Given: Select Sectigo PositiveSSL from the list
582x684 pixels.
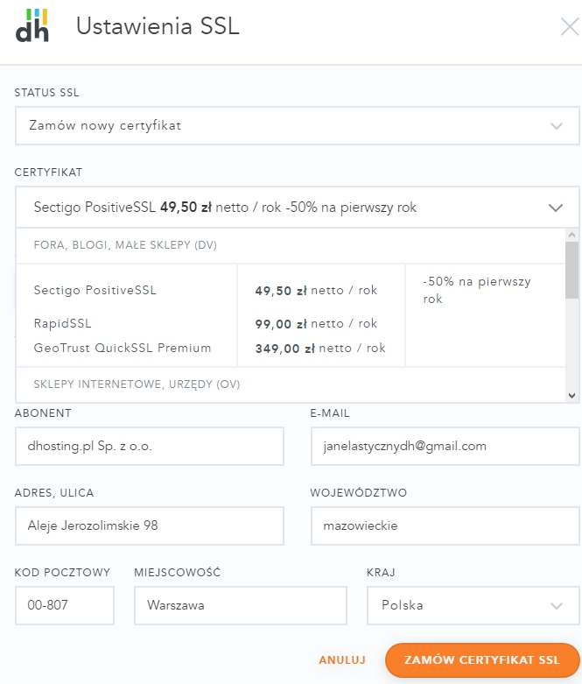Looking at the screenshot, I should [x=95, y=290].
